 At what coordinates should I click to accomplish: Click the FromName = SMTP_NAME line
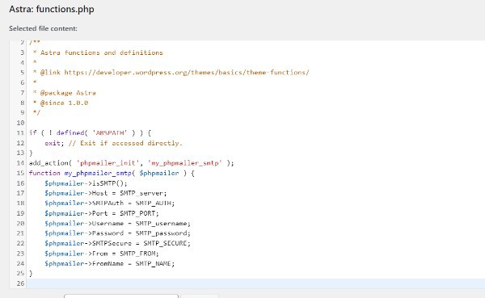pyautogui.click(x=109, y=263)
